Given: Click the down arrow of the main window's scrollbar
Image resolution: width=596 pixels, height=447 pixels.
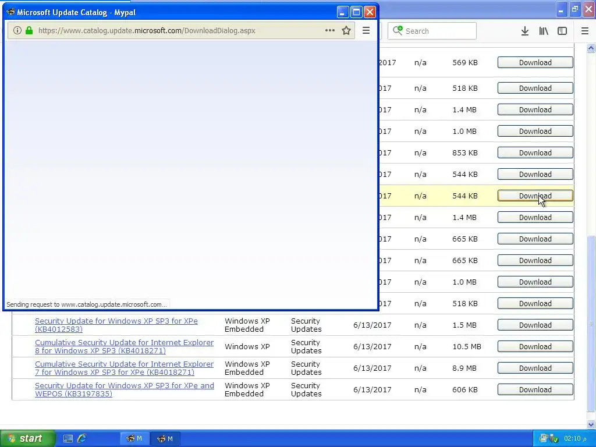Looking at the screenshot, I should [591, 424].
